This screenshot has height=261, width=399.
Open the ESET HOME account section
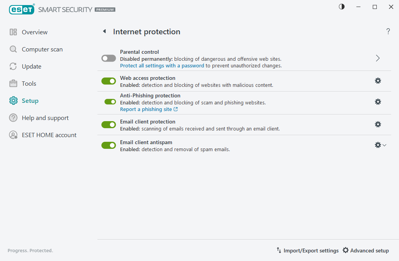49,135
